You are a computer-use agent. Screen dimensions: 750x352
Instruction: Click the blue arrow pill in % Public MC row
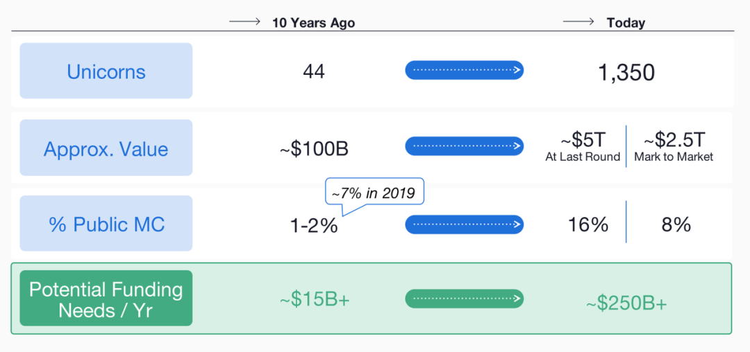click(x=464, y=225)
